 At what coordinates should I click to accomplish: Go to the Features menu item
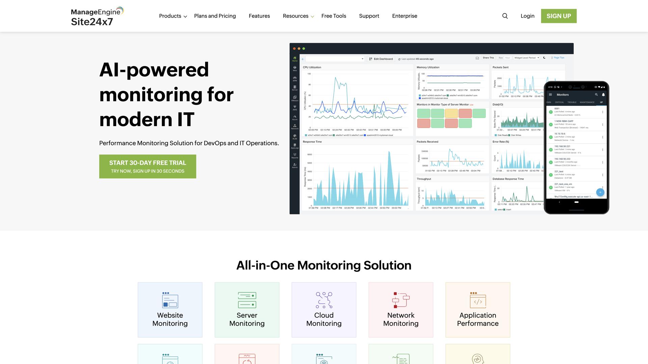point(259,16)
